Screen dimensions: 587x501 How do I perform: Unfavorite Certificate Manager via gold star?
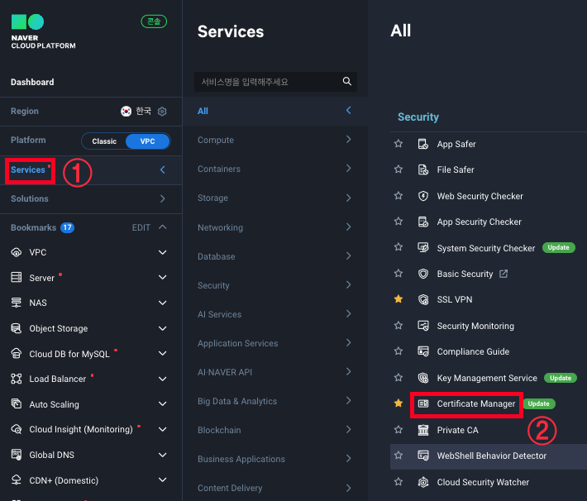click(398, 403)
